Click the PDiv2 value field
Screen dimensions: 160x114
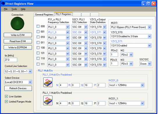pyautogui.click(x=114, y=55)
